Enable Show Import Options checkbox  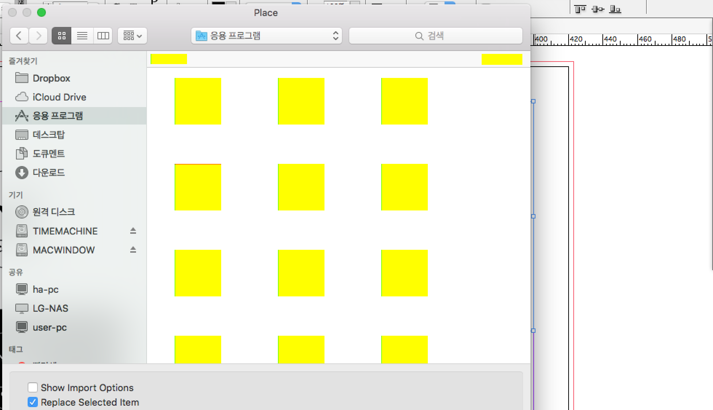33,387
